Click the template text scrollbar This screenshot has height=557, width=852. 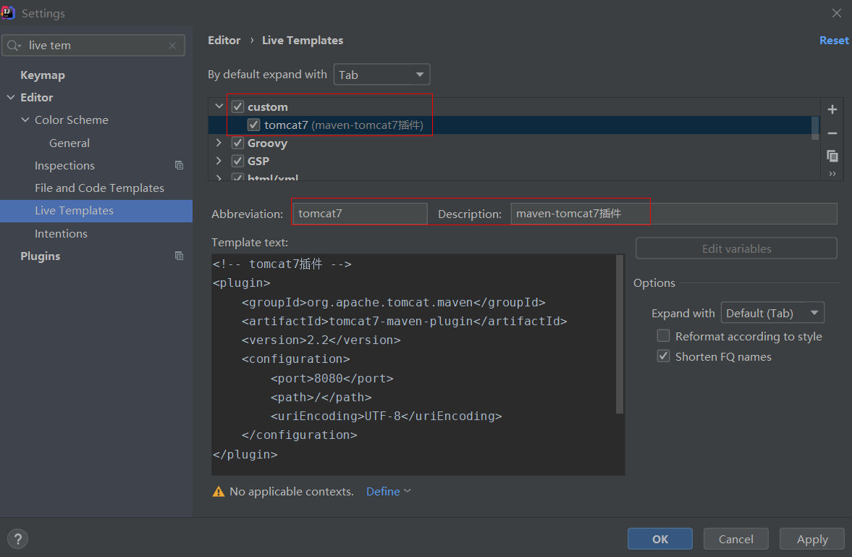[x=620, y=335]
